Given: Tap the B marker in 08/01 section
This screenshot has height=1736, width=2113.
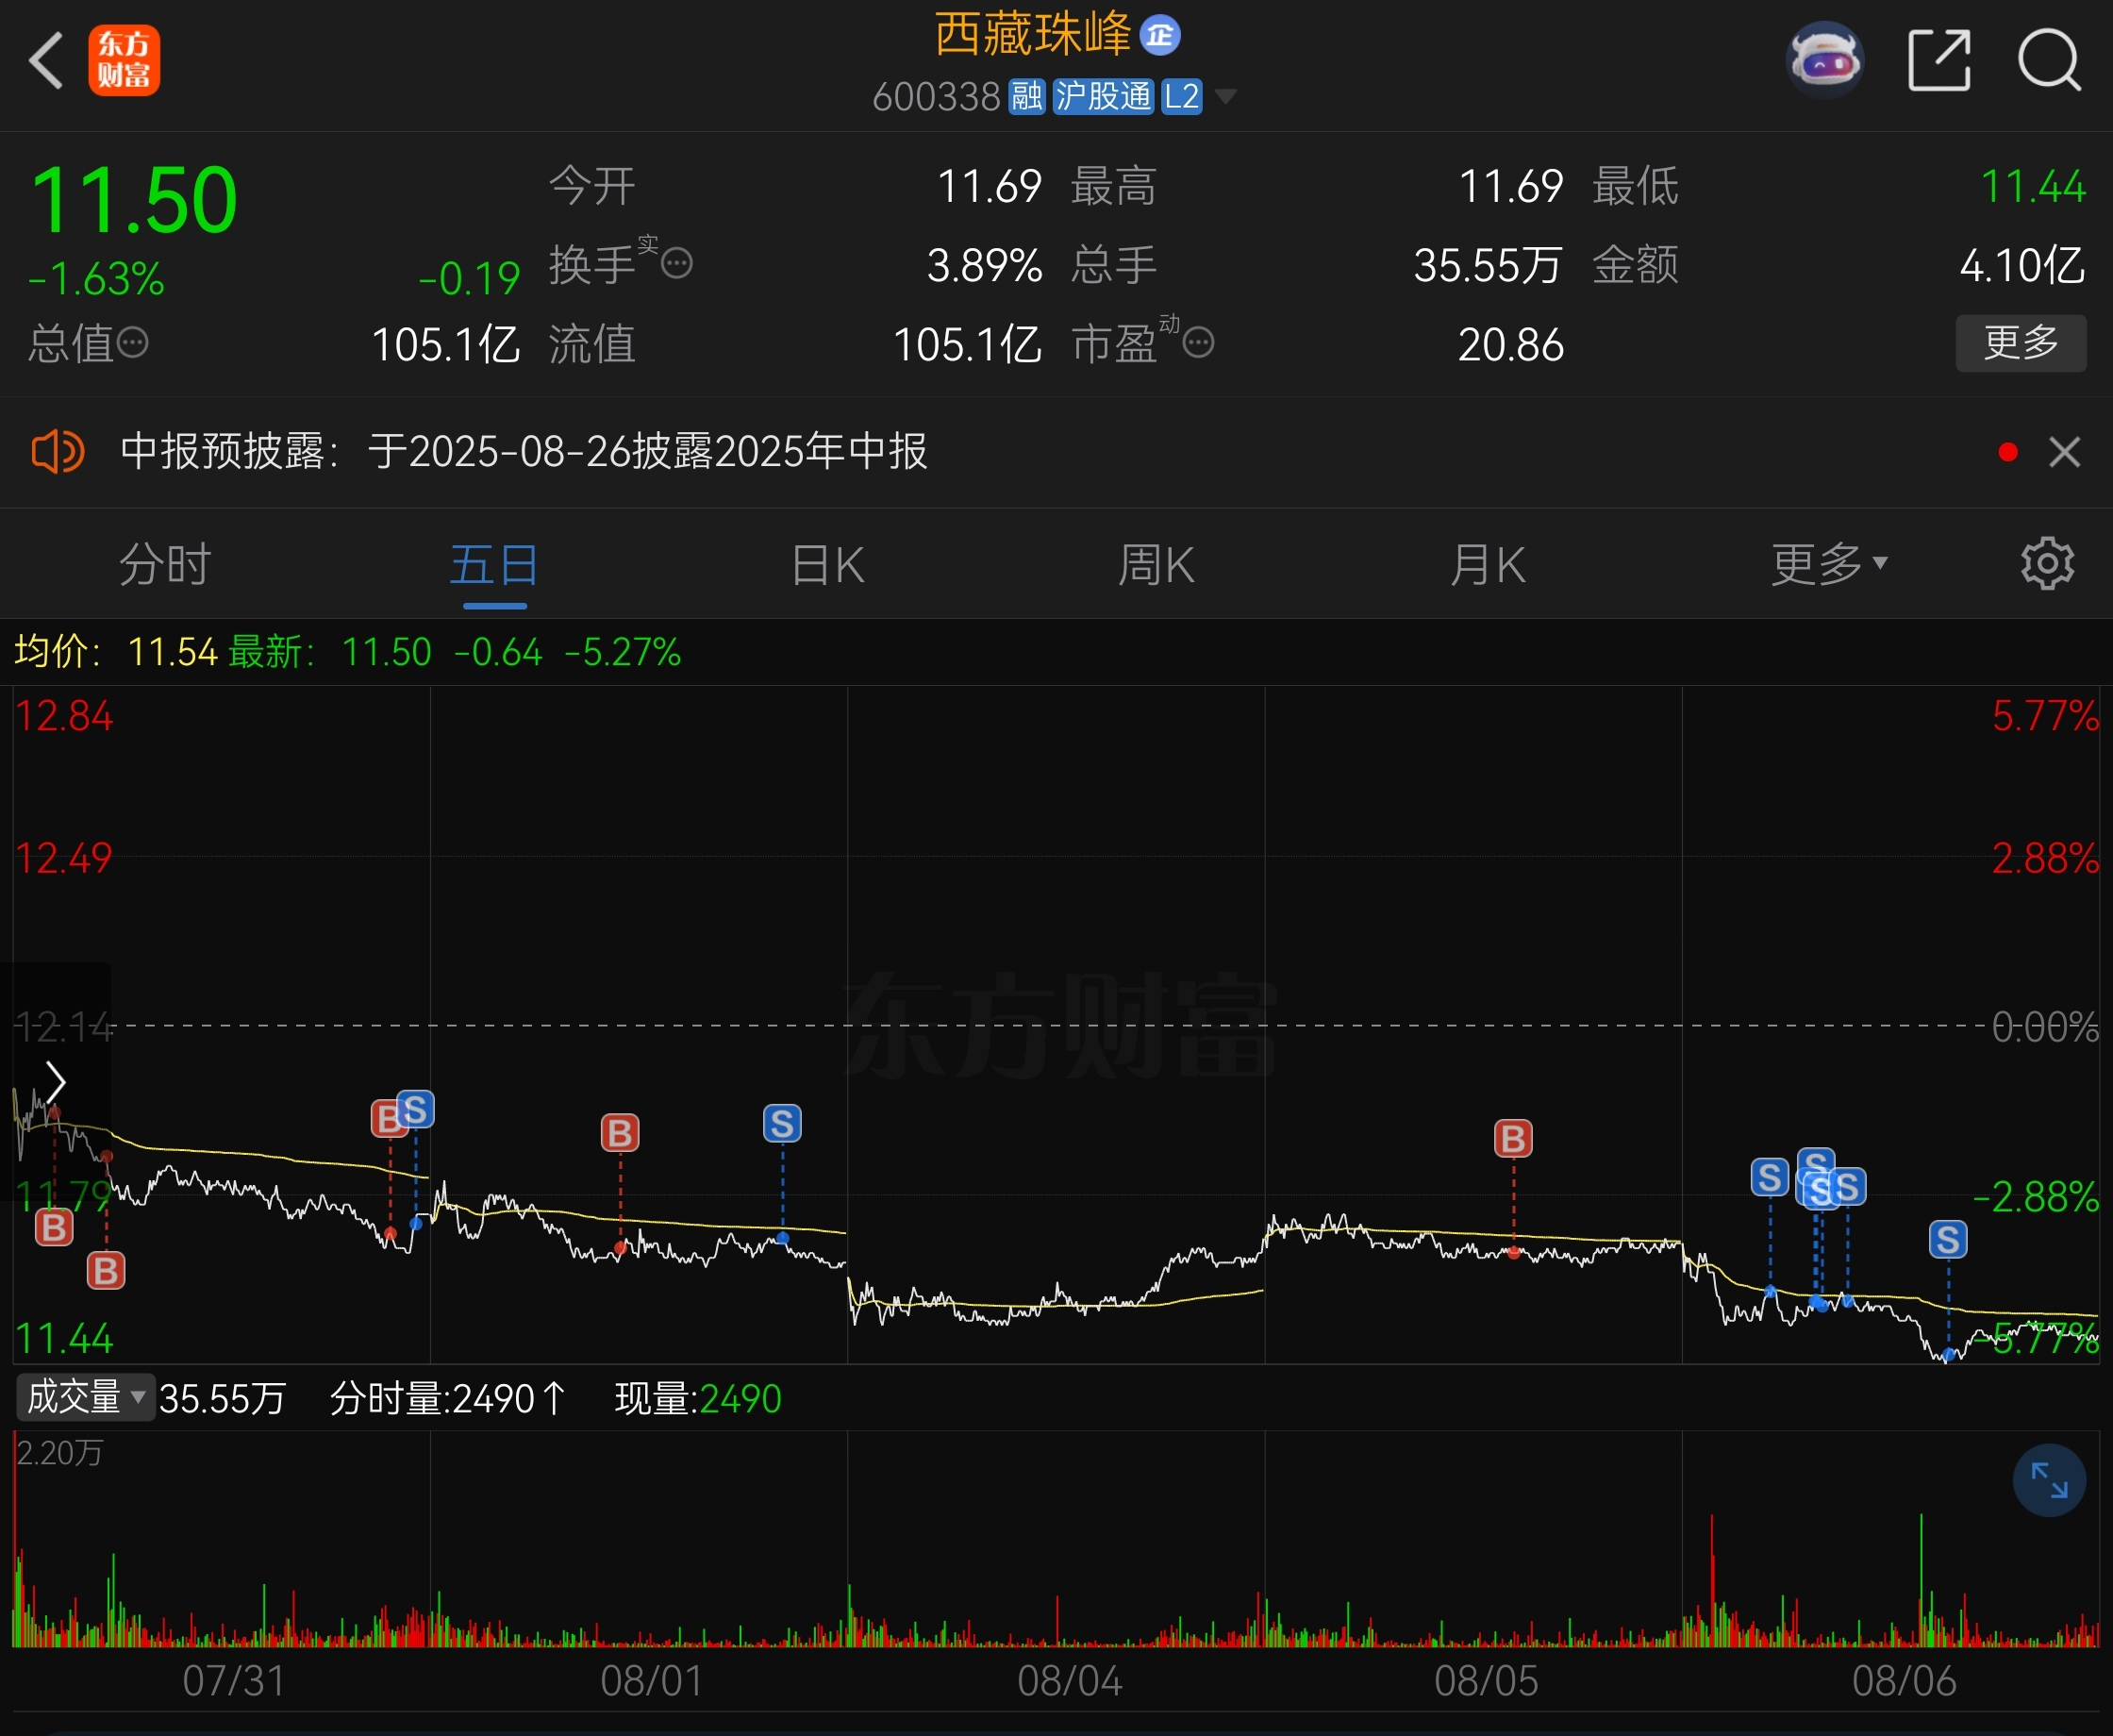Looking at the screenshot, I should point(620,1134).
